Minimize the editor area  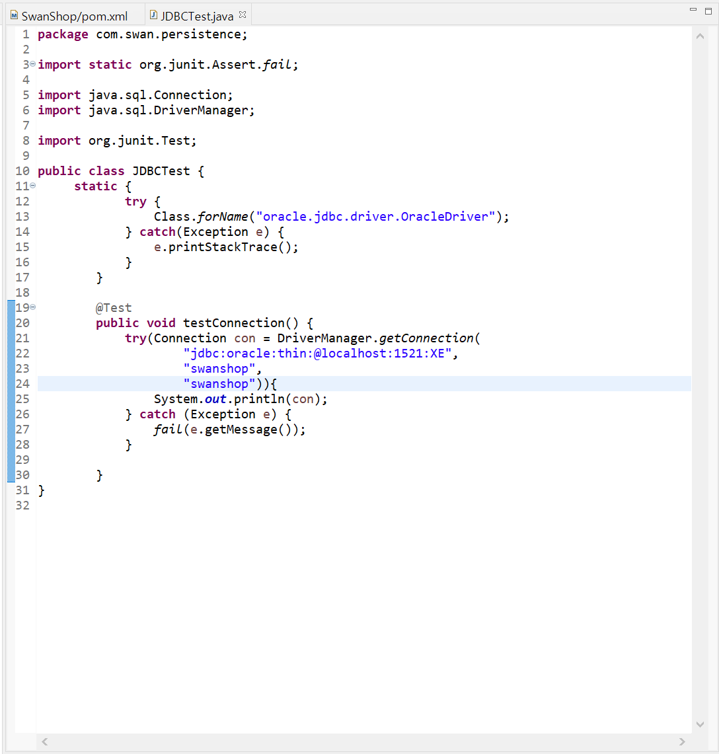point(693,10)
